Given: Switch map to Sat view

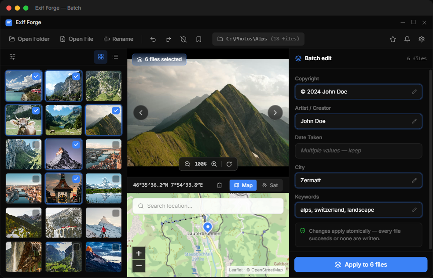Looking at the screenshot, I should (270, 185).
